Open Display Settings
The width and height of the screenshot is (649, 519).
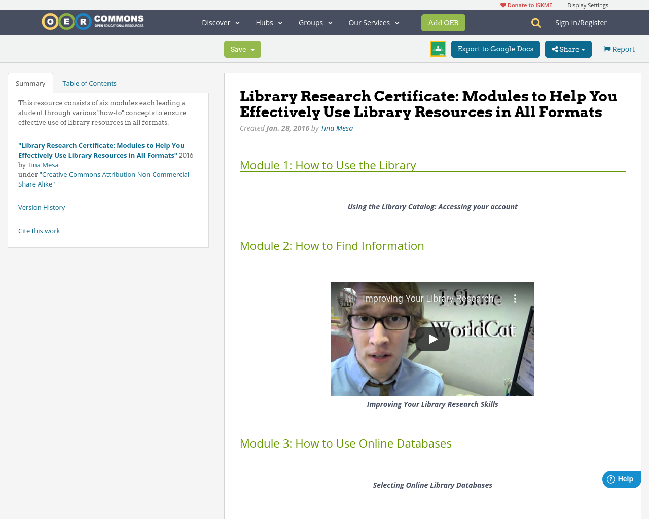[x=588, y=4]
